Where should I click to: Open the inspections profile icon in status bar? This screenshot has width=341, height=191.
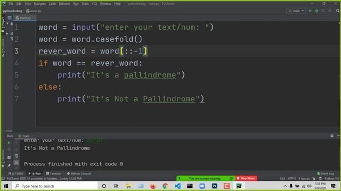coord(320,178)
